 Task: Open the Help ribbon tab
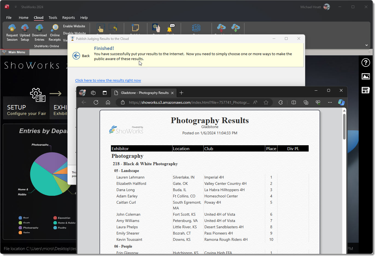coord(84,17)
